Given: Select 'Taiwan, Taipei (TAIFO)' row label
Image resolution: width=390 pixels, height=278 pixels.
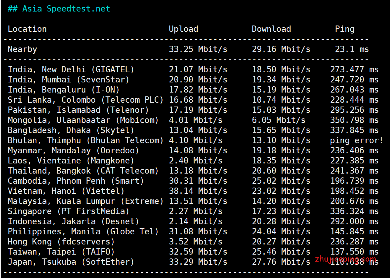Looking at the screenshot, I should point(61,252).
